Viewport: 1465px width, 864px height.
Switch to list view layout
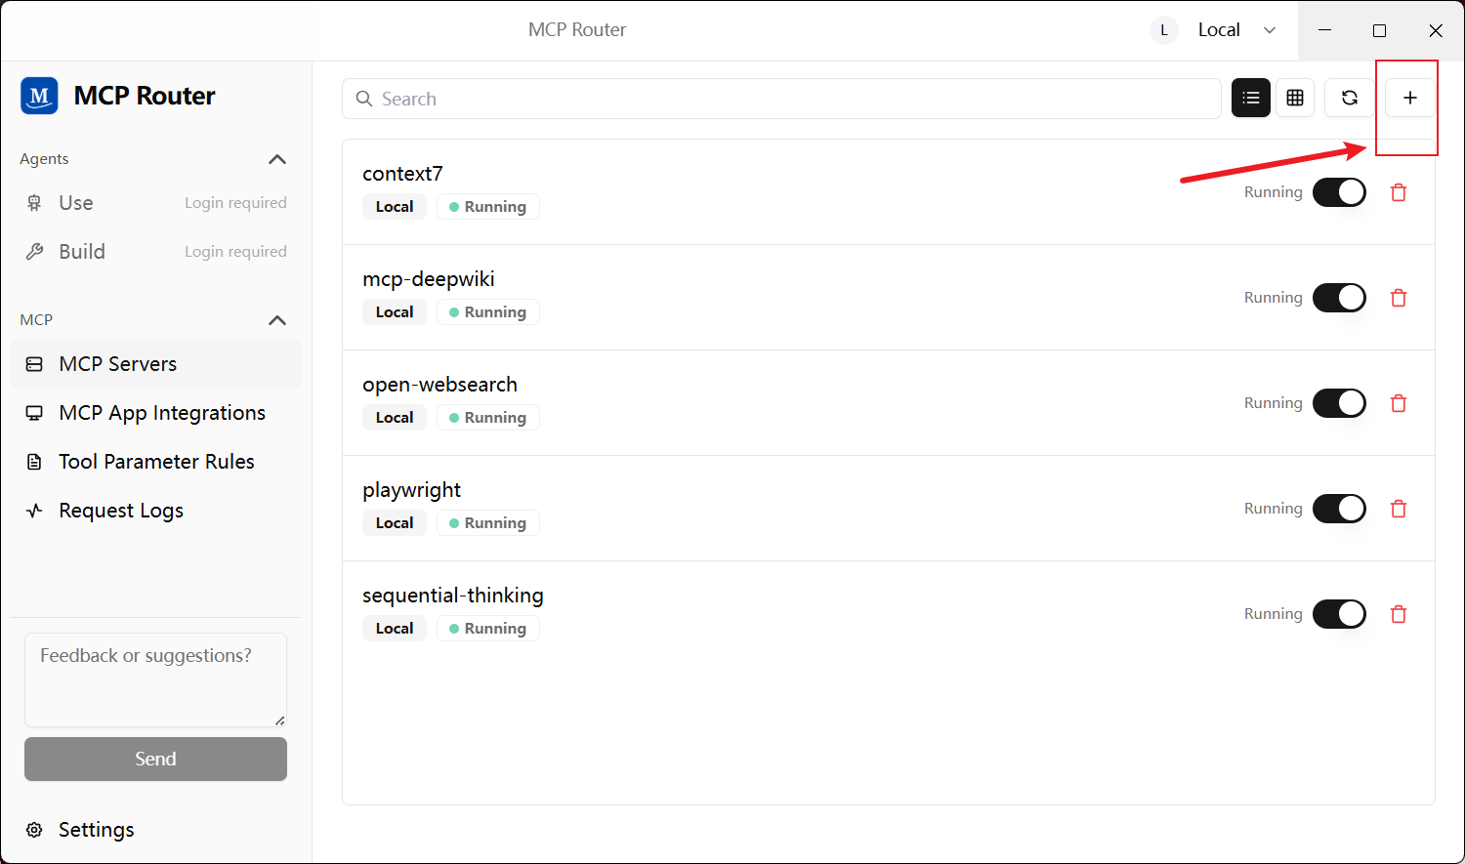[1251, 98]
